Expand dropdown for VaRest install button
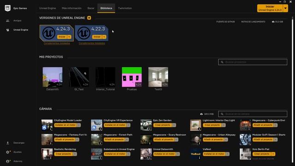 tap(227, 154)
